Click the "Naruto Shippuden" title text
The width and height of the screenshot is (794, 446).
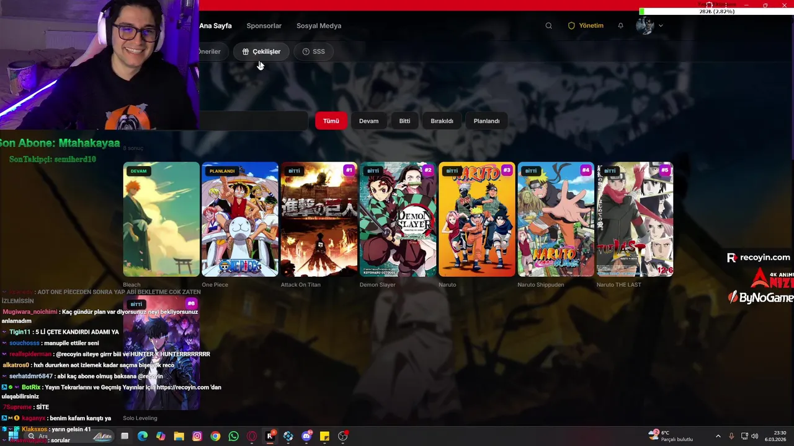coord(541,285)
